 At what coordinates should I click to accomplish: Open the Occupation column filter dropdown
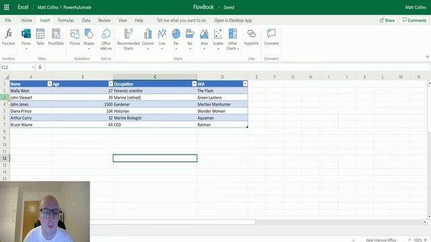click(x=195, y=83)
